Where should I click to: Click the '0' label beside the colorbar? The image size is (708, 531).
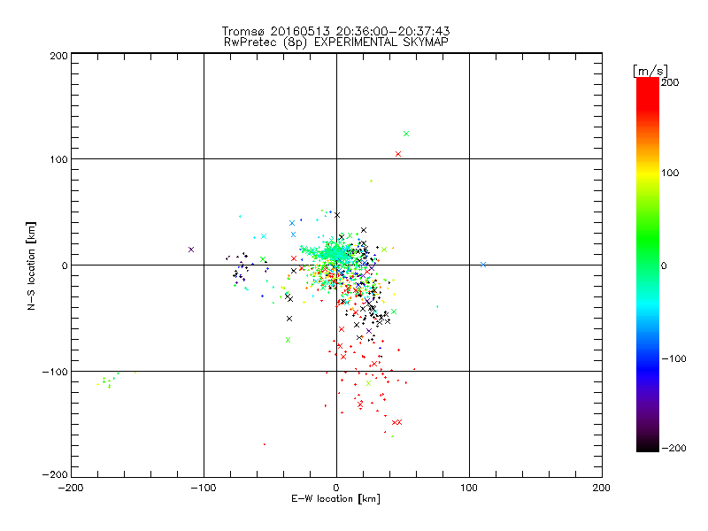(664, 266)
